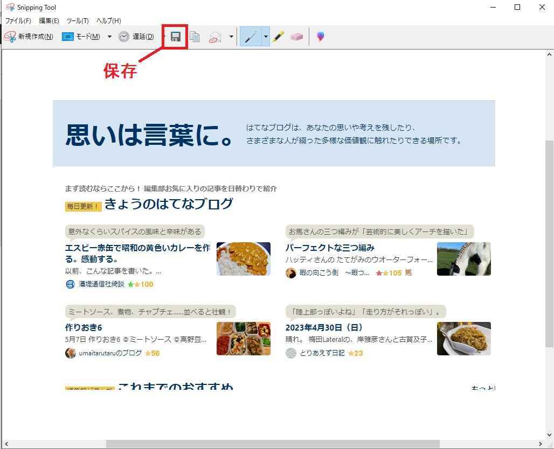Image resolution: width=554 pixels, height=449 pixels.
Task: Click the 毎日更新！ yellow label
Action: pos(83,207)
